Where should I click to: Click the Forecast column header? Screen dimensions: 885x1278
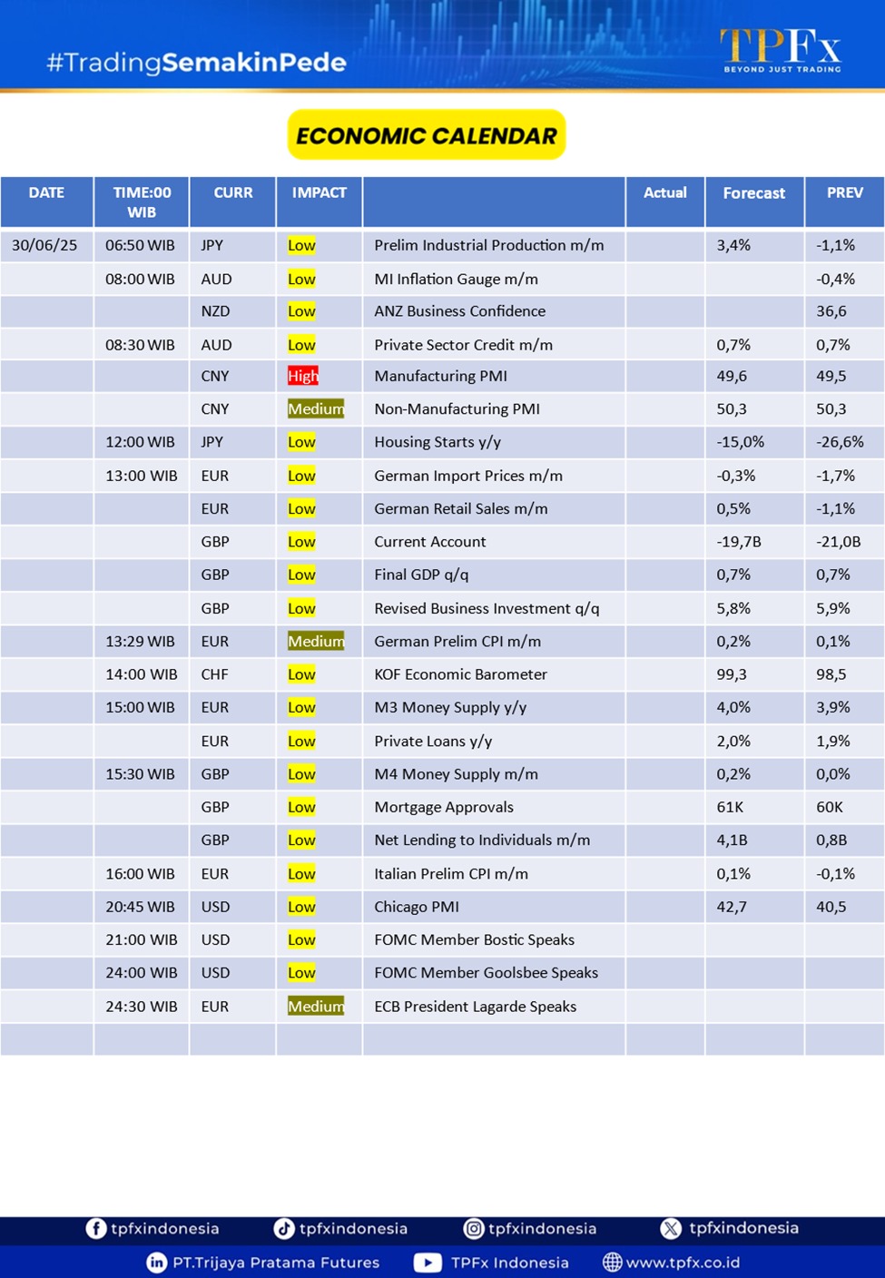[753, 193]
